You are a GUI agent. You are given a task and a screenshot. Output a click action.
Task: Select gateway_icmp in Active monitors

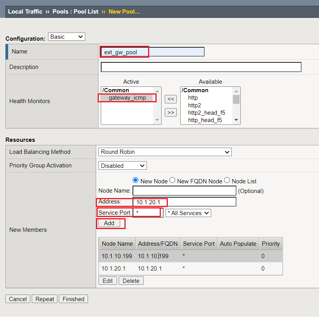128,98
